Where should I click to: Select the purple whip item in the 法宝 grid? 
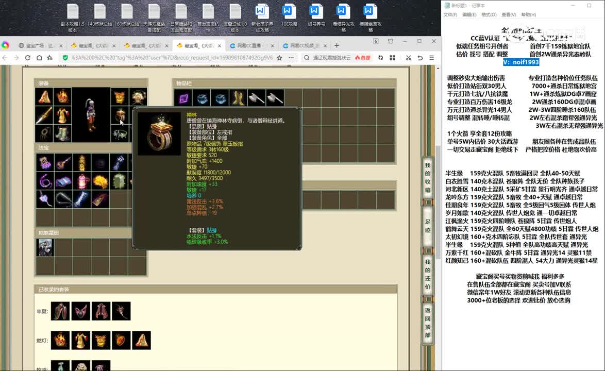[45, 181]
